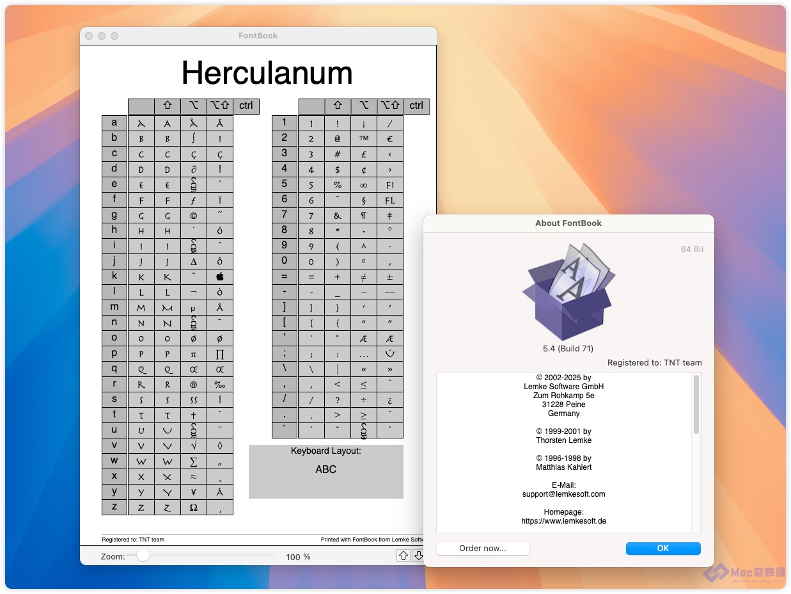This screenshot has width=791, height=594.
Task: Click the 64 Bit label in About dialog
Action: coord(693,249)
